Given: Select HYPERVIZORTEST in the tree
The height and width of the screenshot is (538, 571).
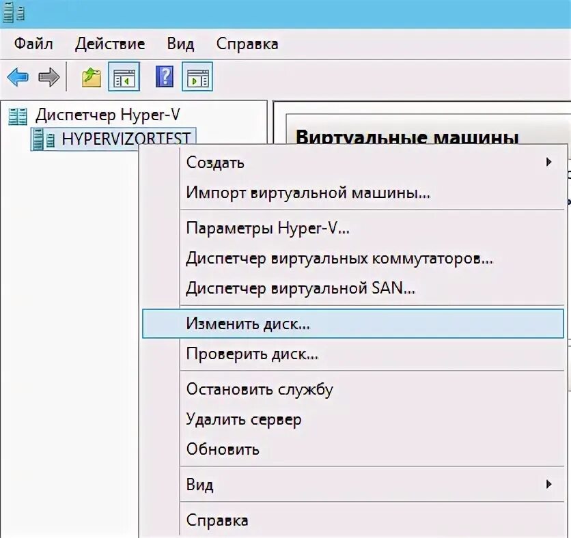Looking at the screenshot, I should tap(126, 139).
